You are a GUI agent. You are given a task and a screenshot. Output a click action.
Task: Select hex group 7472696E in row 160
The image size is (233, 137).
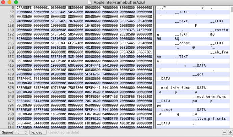(144, 30)
